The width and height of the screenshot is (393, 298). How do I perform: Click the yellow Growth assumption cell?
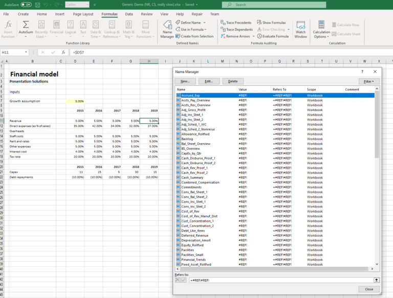point(75,101)
